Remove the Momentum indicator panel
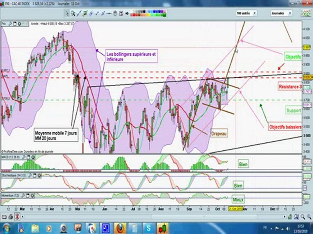Viewport: 313px width, 234px height. click(x=32, y=196)
